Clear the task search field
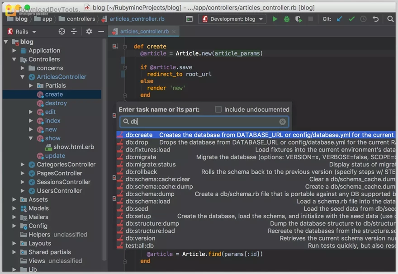This screenshot has width=398, height=274. (283, 122)
